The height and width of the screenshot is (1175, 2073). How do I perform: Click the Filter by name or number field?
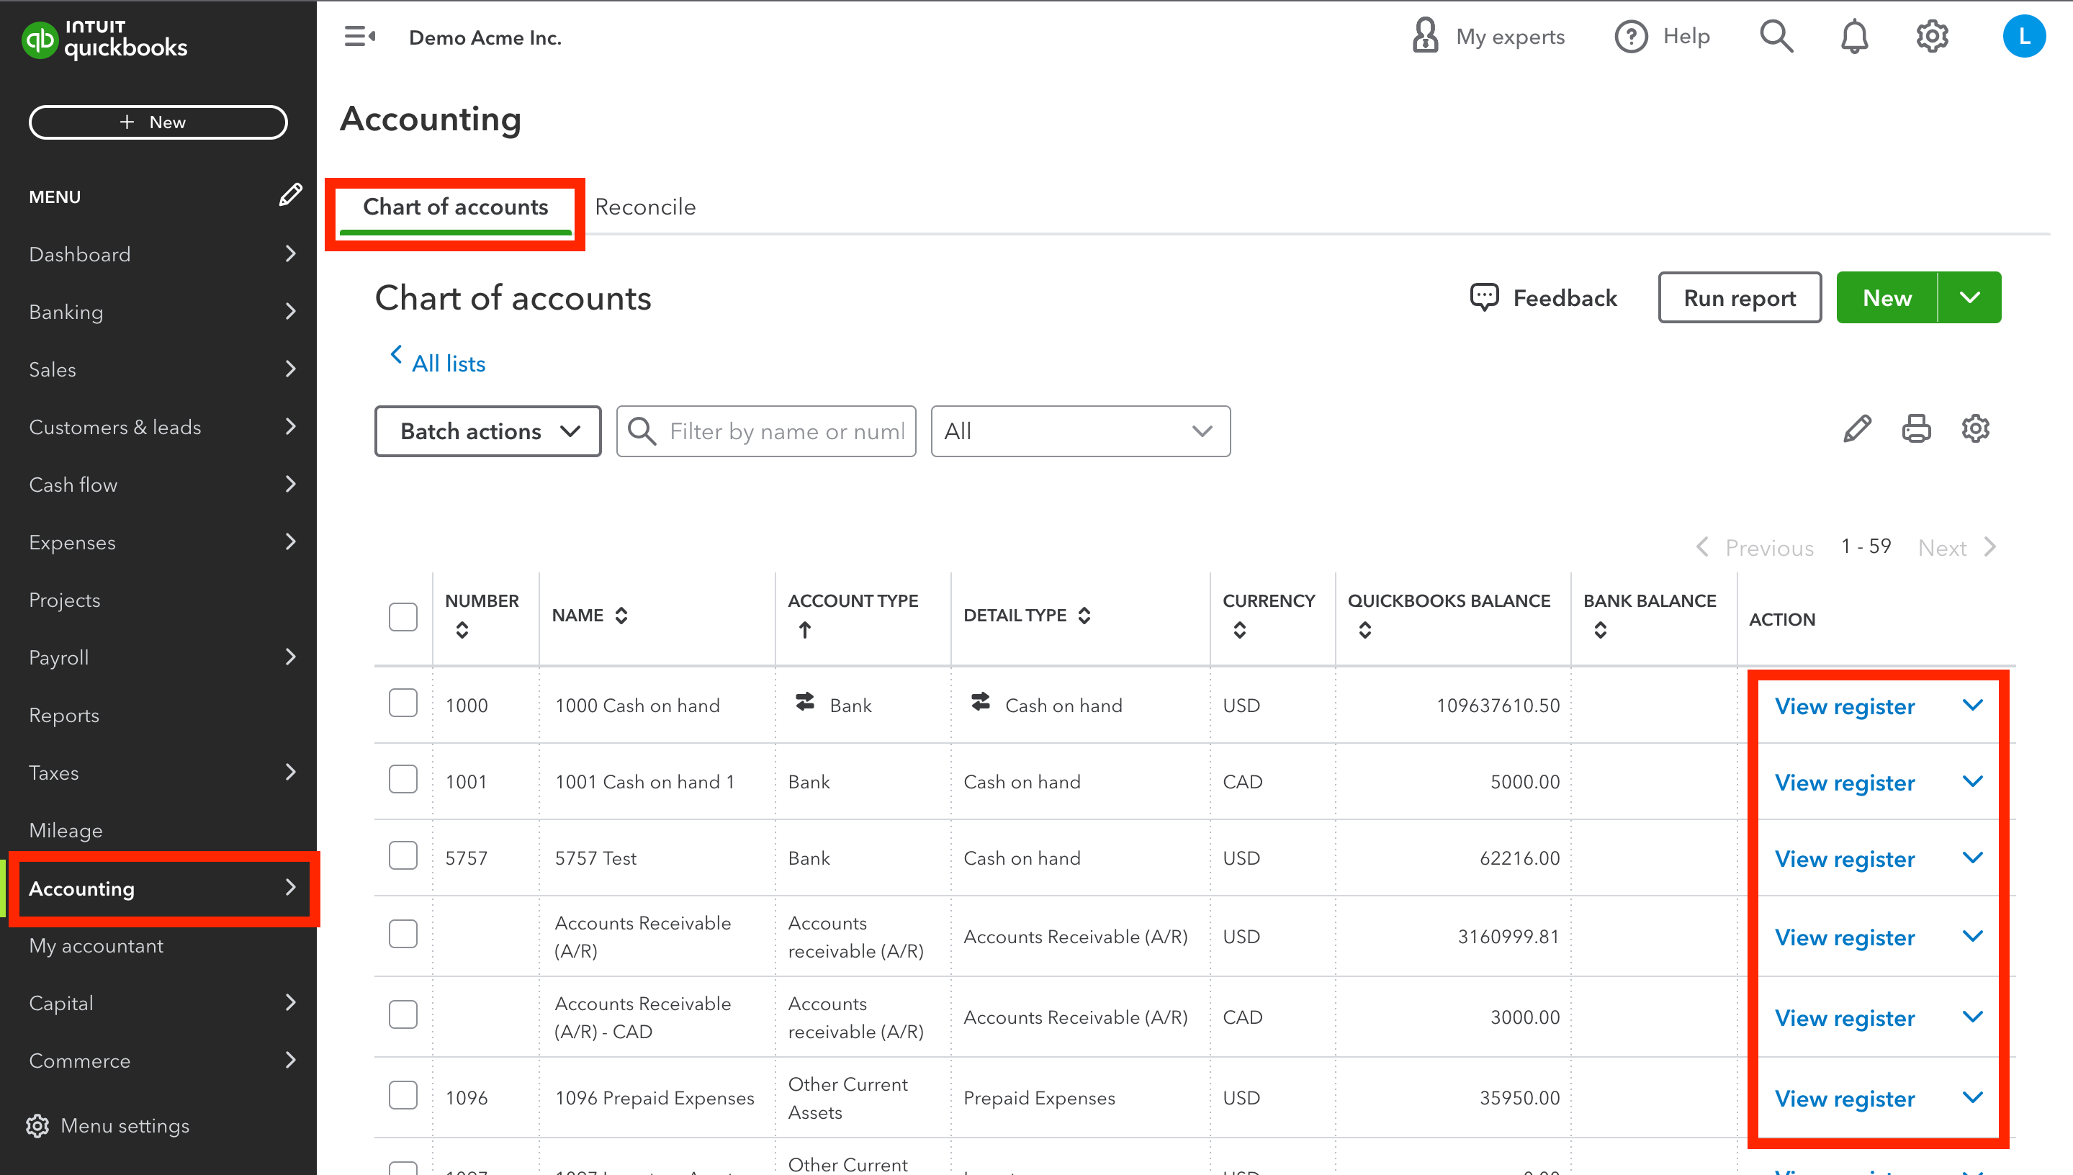click(786, 432)
